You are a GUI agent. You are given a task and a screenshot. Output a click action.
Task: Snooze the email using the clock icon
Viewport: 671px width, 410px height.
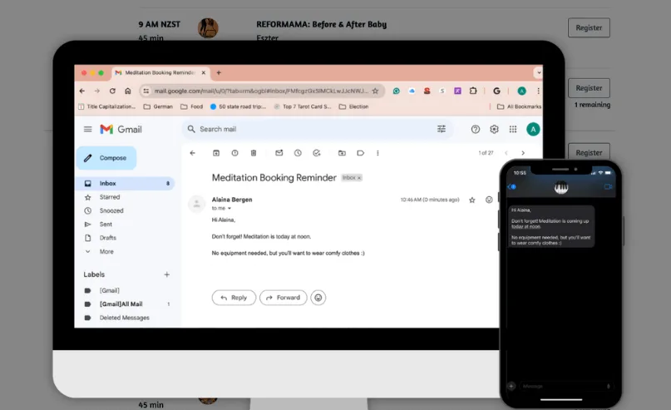[298, 153]
